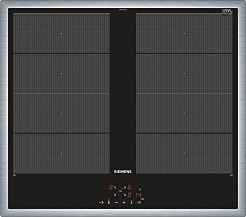This screenshot has width=246, height=217.
Task: Click the SIEMENS brand logo
Action: tap(123, 172)
